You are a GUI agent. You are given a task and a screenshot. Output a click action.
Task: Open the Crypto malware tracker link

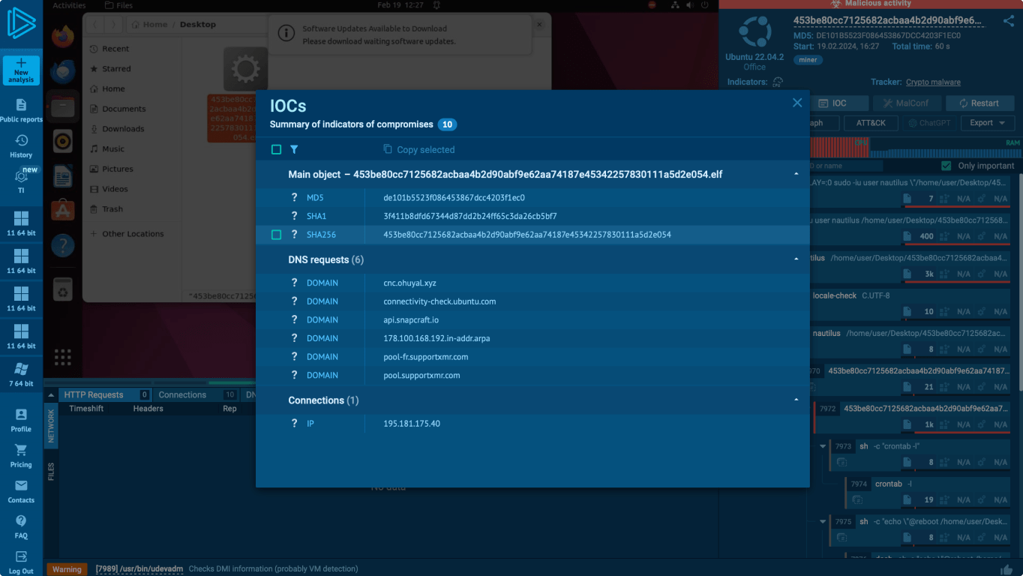pyautogui.click(x=932, y=82)
